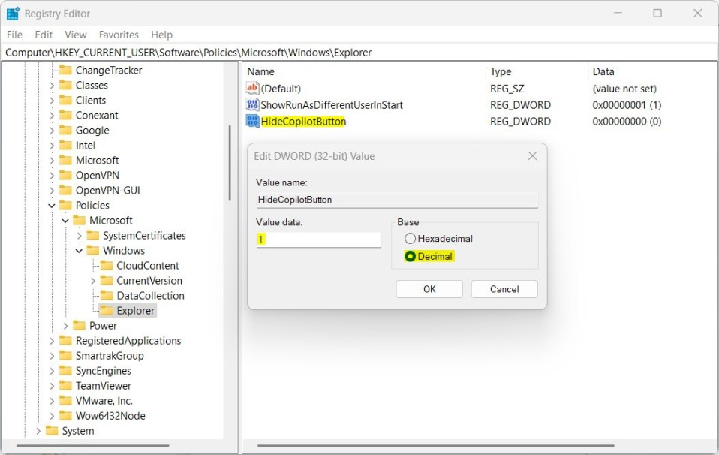Click the ShowRunAsDifferentUserInStart DWORD icon
This screenshot has width=719, height=455.
pyautogui.click(x=252, y=104)
